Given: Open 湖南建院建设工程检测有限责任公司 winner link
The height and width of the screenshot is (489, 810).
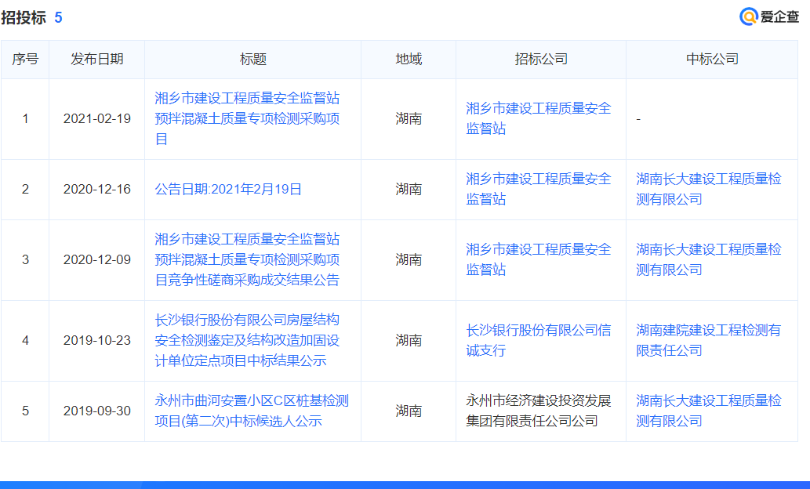Looking at the screenshot, I should point(708,340).
